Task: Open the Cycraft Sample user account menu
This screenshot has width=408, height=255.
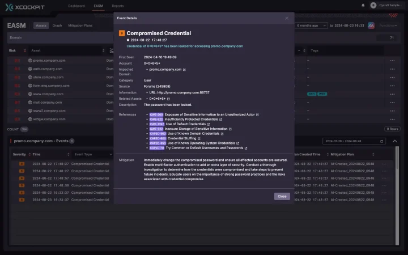Action: tap(388, 6)
